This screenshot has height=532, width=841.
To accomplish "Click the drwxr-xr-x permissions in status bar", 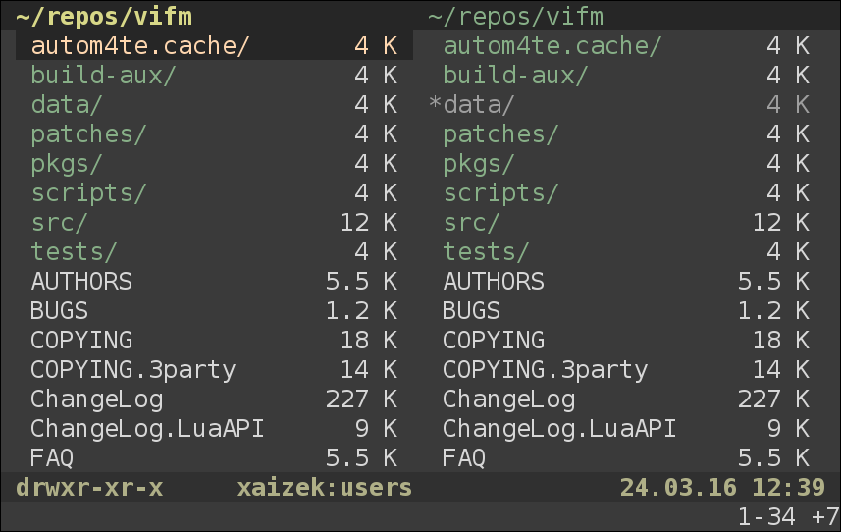I will (x=89, y=488).
